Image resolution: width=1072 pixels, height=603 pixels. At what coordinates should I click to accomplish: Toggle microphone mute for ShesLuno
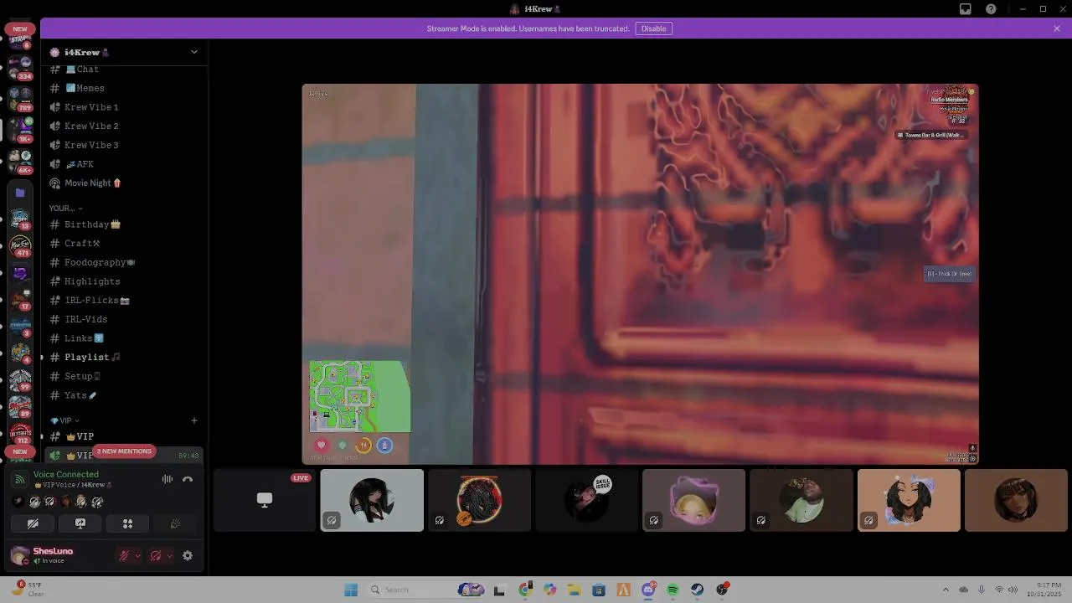pyautogui.click(x=124, y=555)
